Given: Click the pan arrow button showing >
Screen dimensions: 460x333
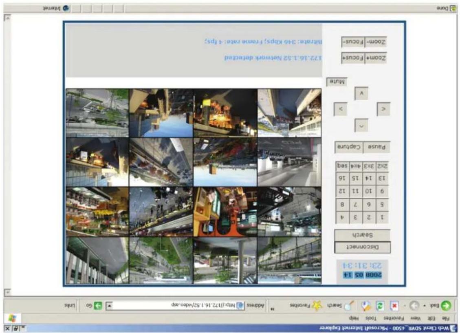Looking at the screenshot, I should [383, 109].
